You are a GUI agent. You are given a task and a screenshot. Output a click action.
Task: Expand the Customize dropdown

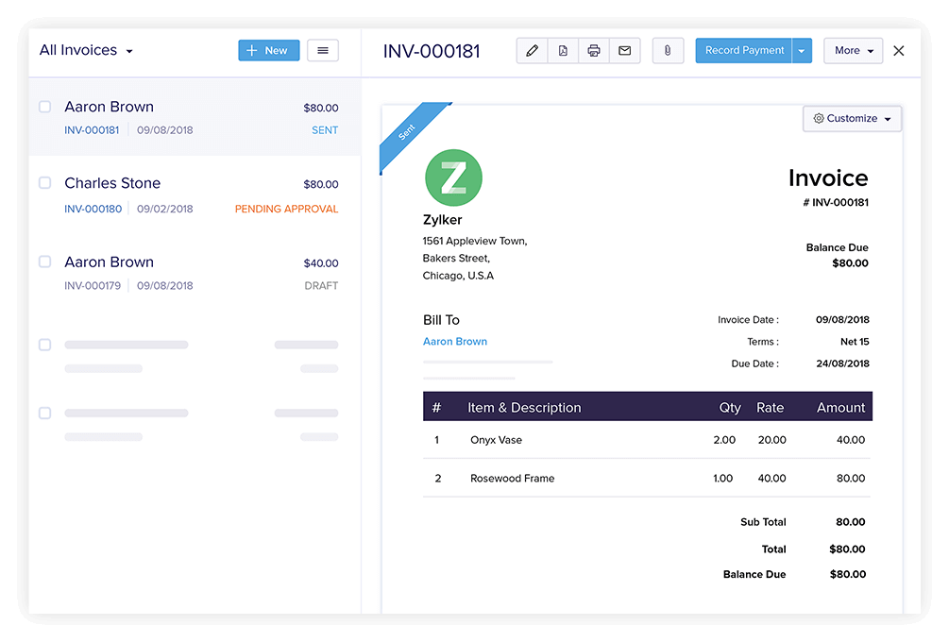click(x=888, y=118)
